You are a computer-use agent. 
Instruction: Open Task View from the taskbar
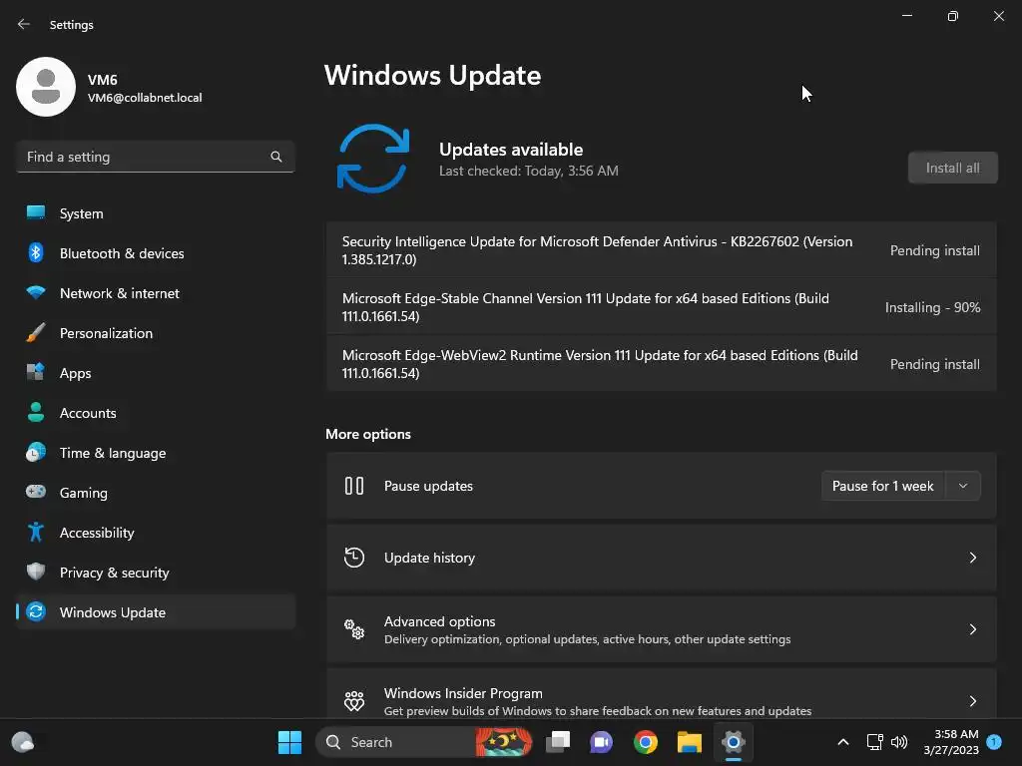558,742
